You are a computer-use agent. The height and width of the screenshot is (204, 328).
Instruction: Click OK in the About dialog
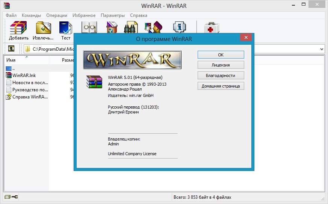pyautogui.click(x=221, y=55)
